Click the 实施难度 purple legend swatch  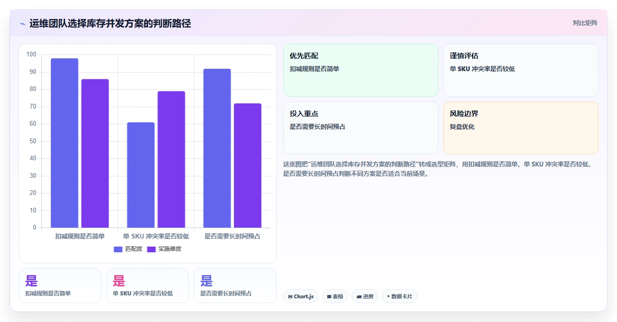[151, 249]
